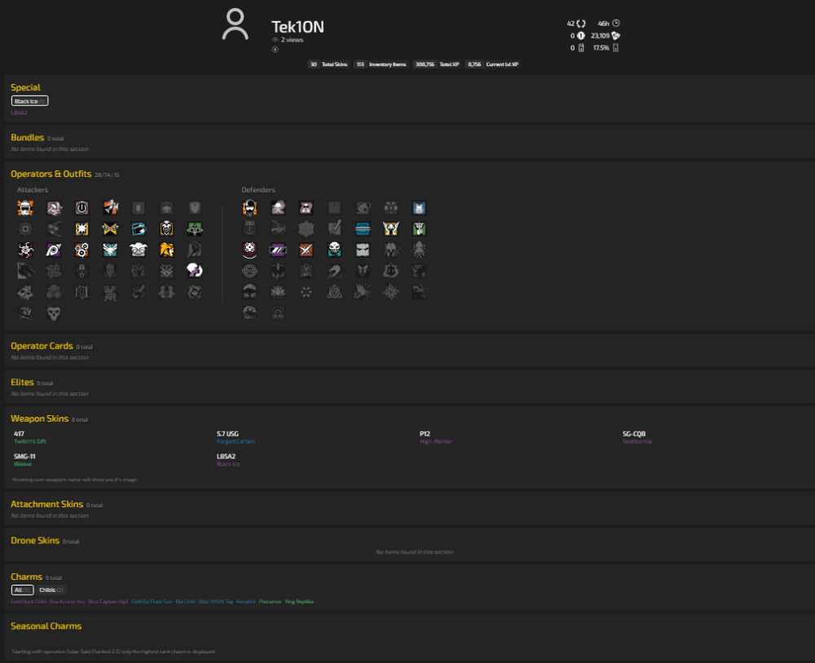Screen dimensions: 815x663
Task: Click the teal skull Vigil defender icon
Action: point(335,250)
